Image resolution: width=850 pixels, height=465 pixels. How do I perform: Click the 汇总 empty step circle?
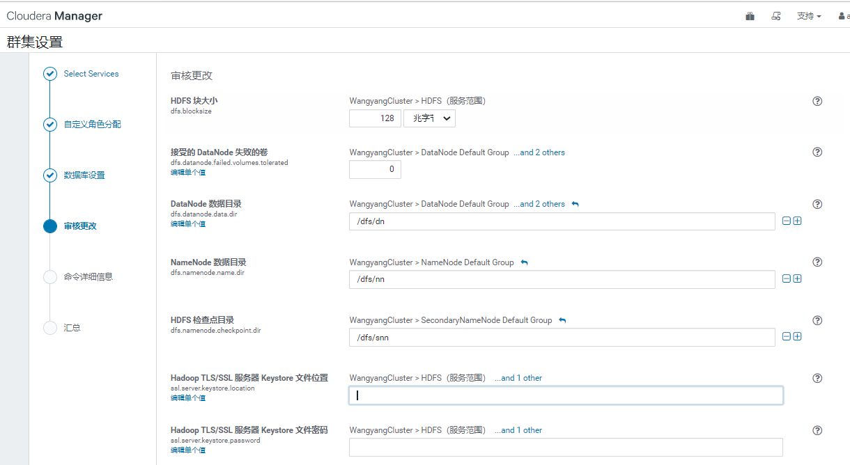(x=50, y=328)
